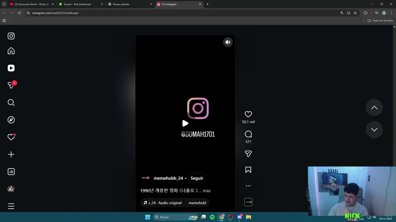The width and height of the screenshot is (396, 222).
Task: Mute the reel audio
Action: tap(228, 42)
